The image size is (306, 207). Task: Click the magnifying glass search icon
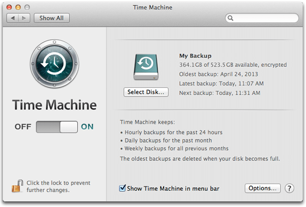[x=230, y=18]
